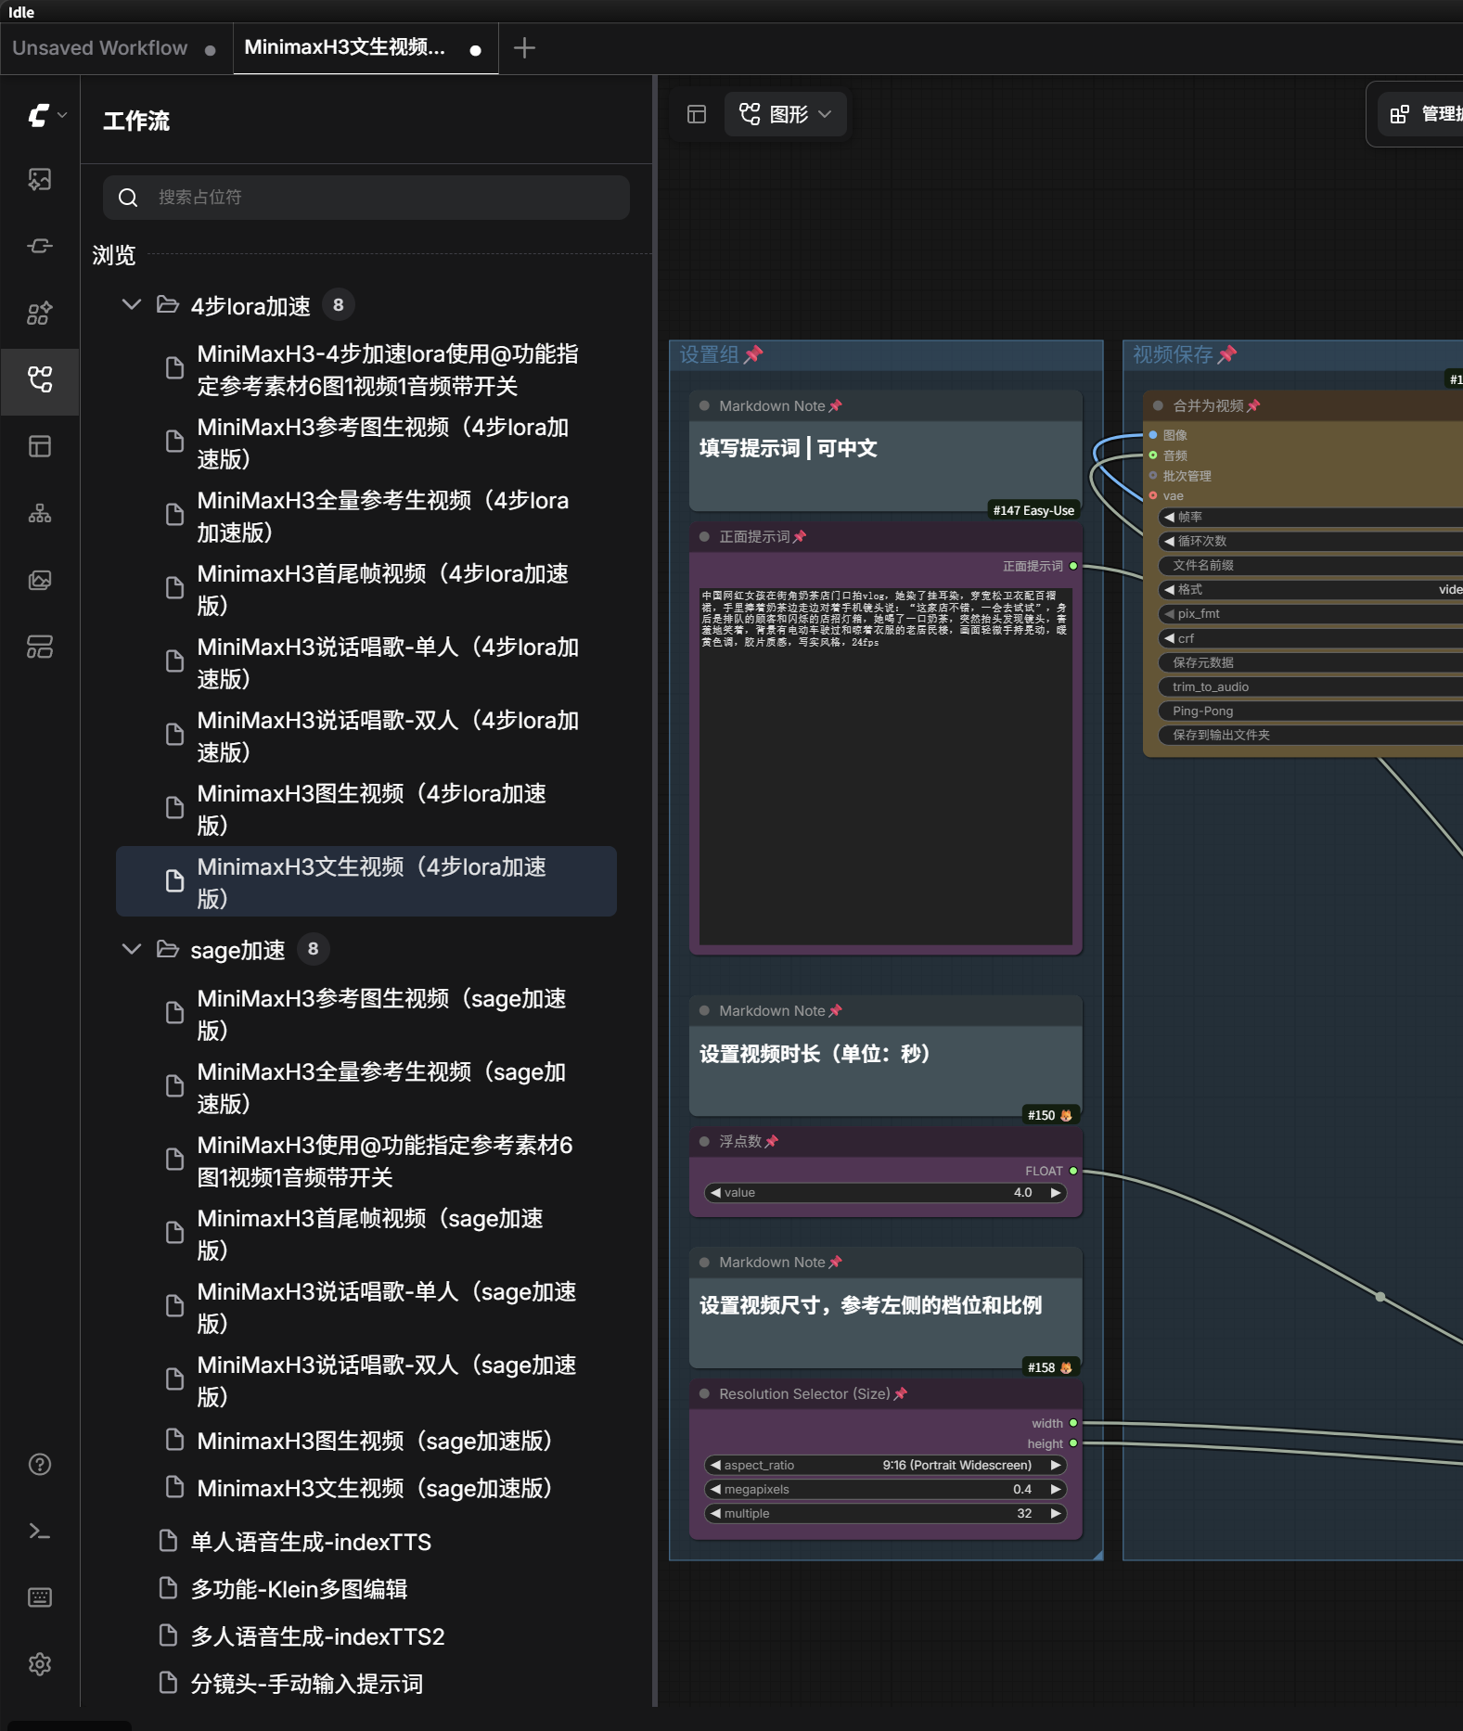1463x1731 pixels.
Task: Click the pin icon on the 视频保存 group
Action: coord(1227,354)
